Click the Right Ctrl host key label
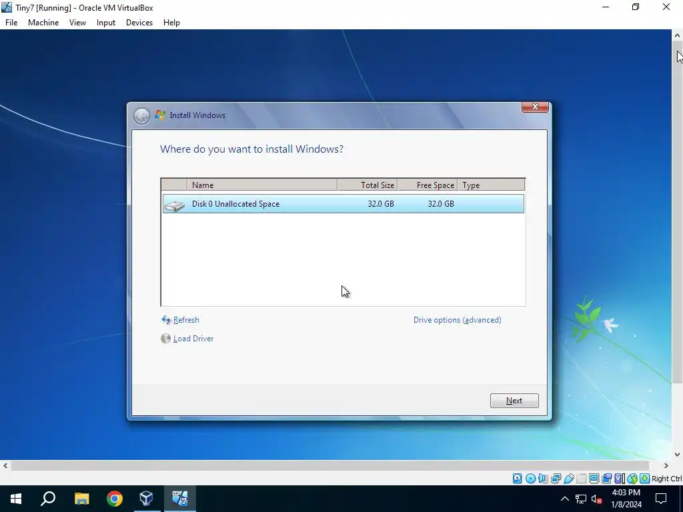 [x=667, y=479]
